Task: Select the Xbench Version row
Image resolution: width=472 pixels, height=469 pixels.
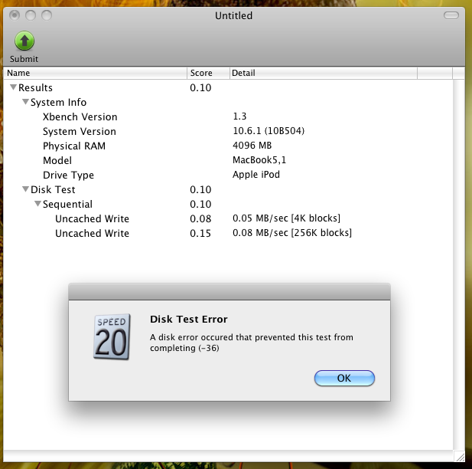Action: click(x=228, y=116)
